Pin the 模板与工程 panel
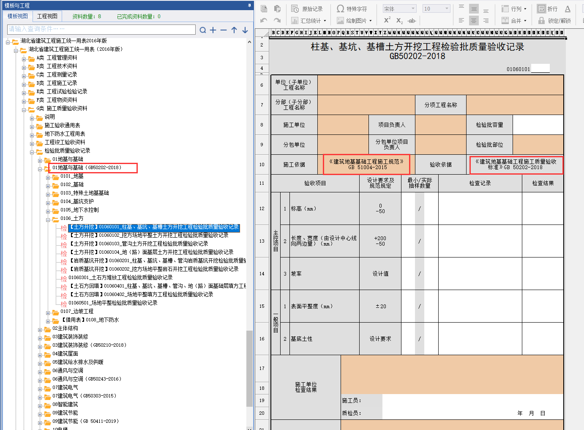This screenshot has height=430, width=584. [249, 5]
